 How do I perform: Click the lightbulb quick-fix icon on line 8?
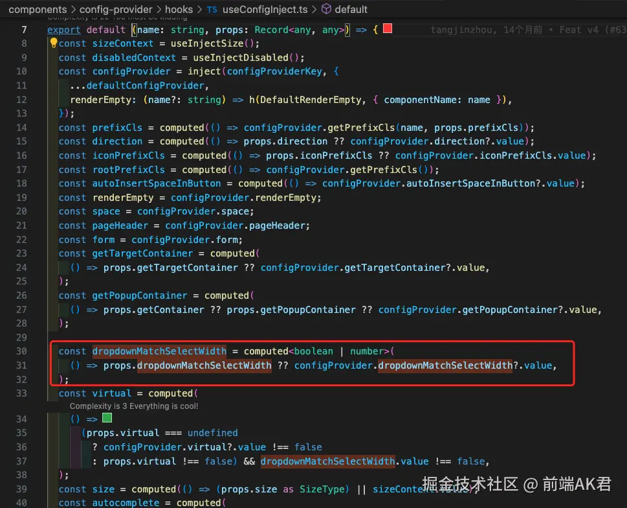[54, 43]
